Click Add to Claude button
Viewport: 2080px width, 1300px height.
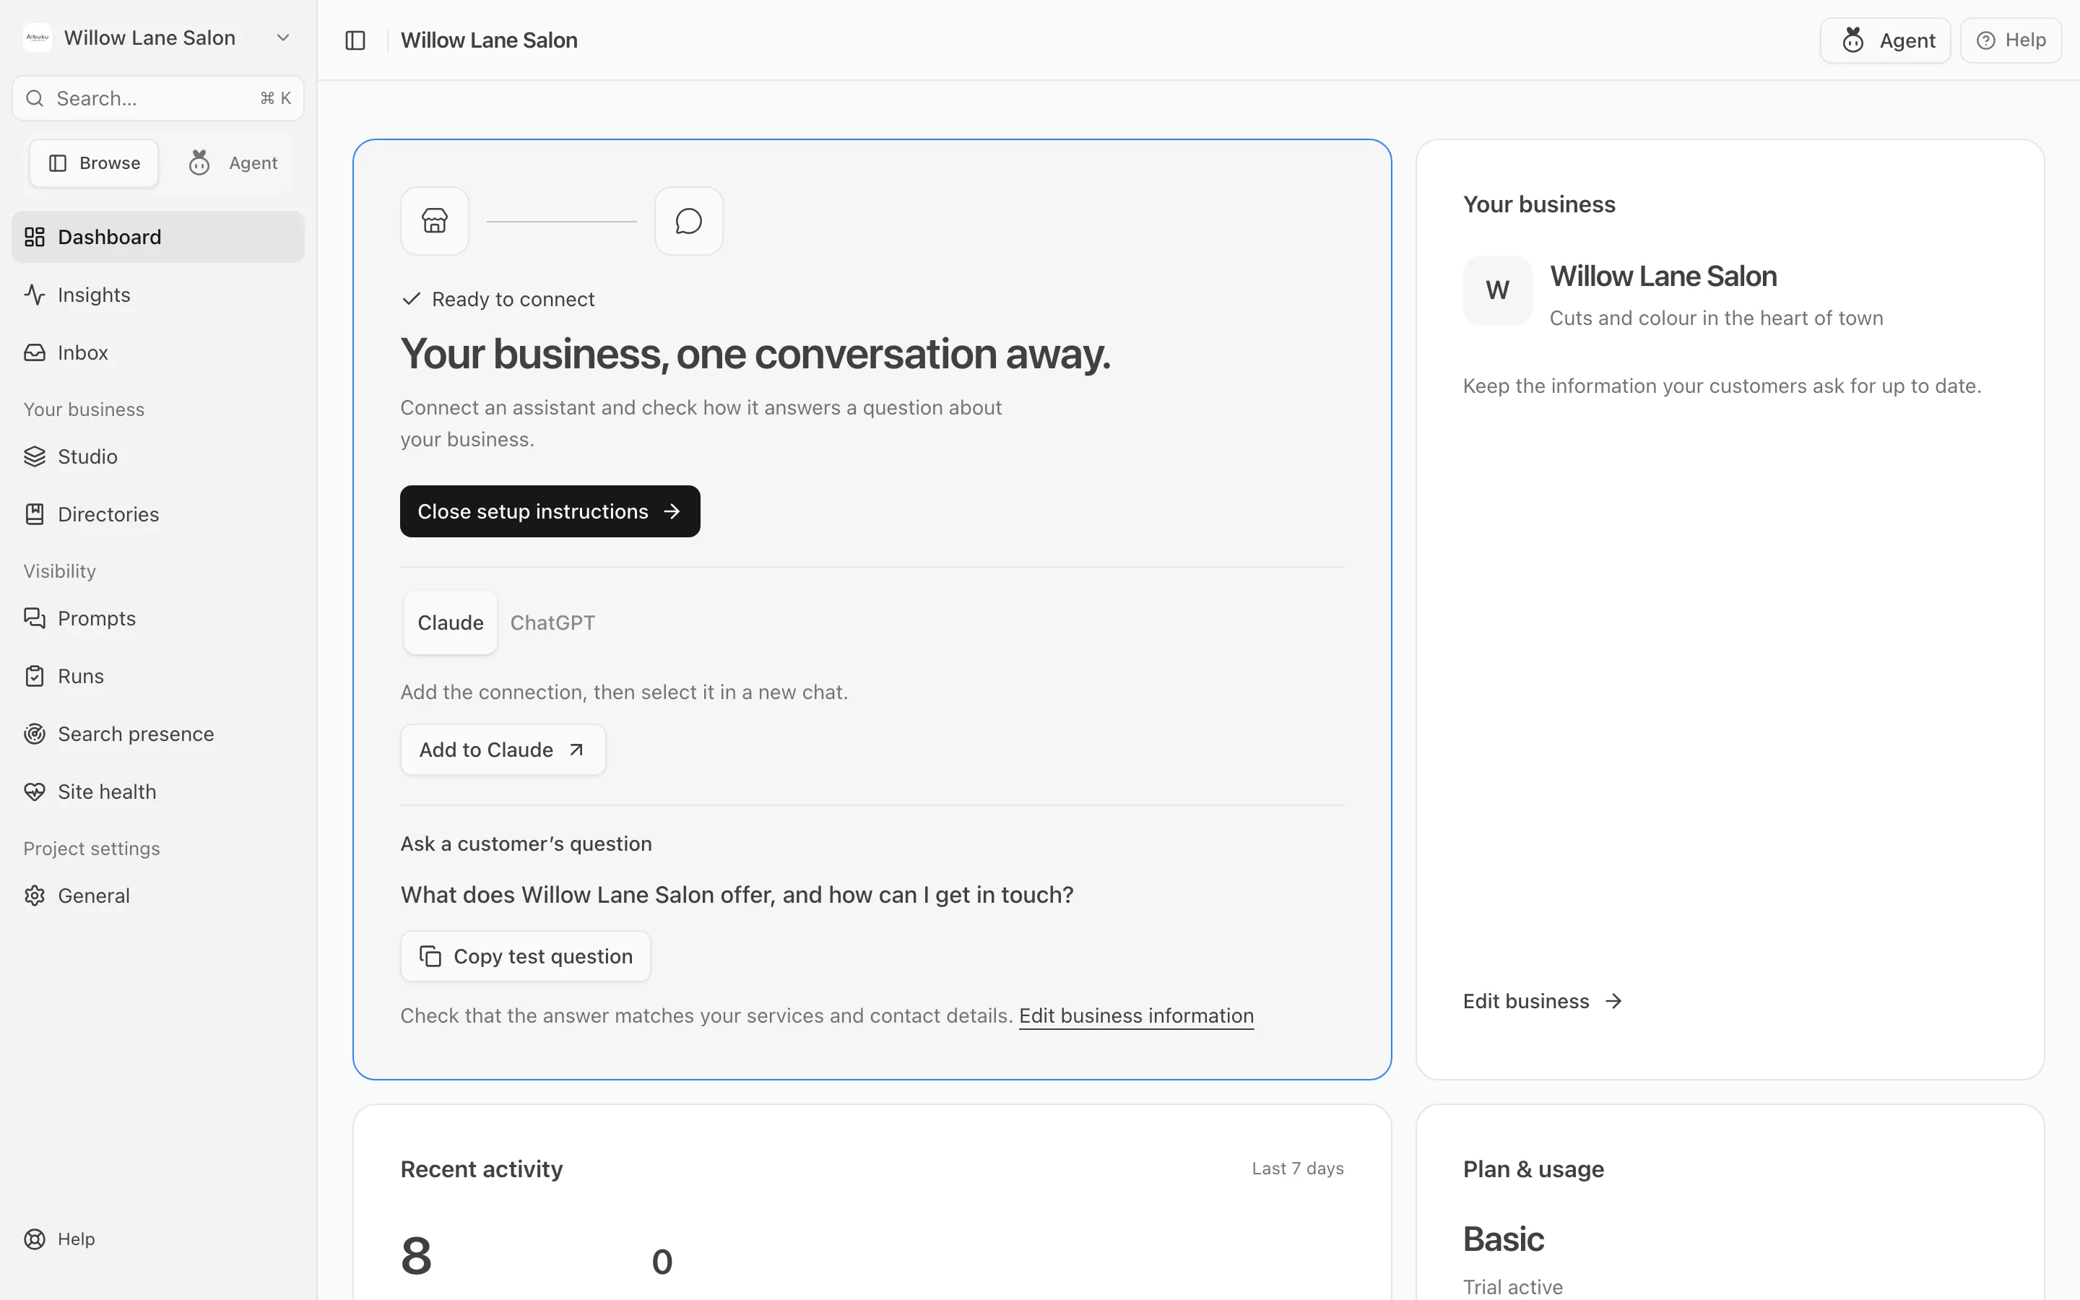click(x=503, y=750)
